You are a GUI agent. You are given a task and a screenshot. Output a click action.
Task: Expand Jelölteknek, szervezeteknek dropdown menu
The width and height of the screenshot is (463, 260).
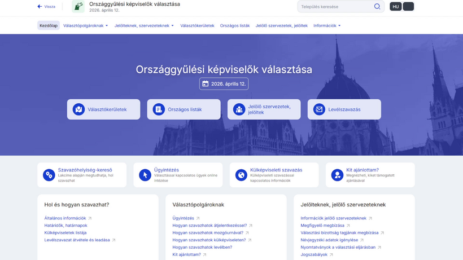144,25
